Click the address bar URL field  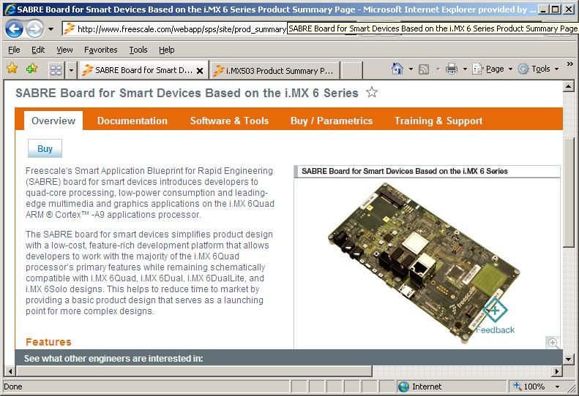point(174,28)
